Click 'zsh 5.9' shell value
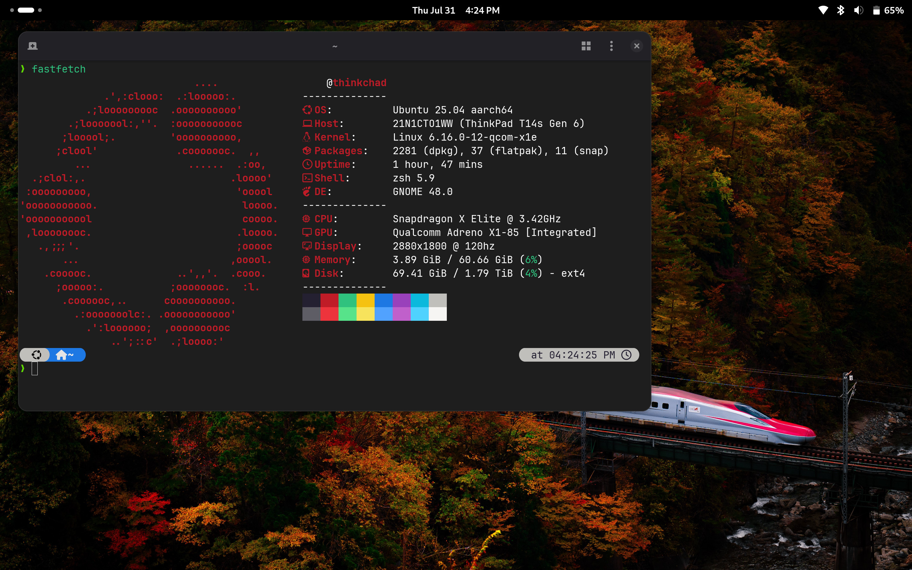This screenshot has width=912, height=570. (414, 178)
